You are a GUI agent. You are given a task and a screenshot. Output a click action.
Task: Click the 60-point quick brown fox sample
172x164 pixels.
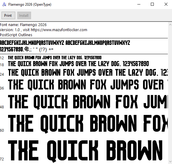(x=88, y=124)
